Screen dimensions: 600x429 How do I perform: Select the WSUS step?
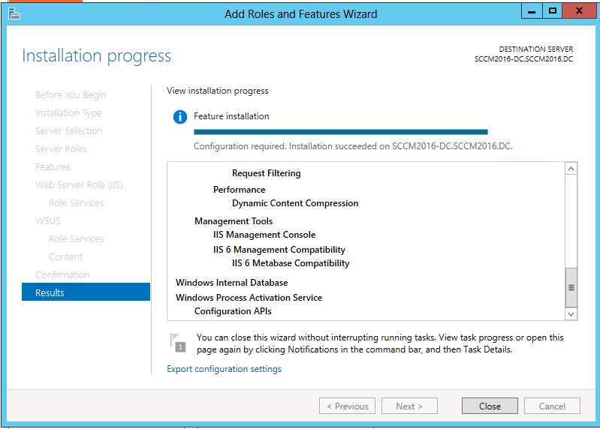(x=48, y=220)
